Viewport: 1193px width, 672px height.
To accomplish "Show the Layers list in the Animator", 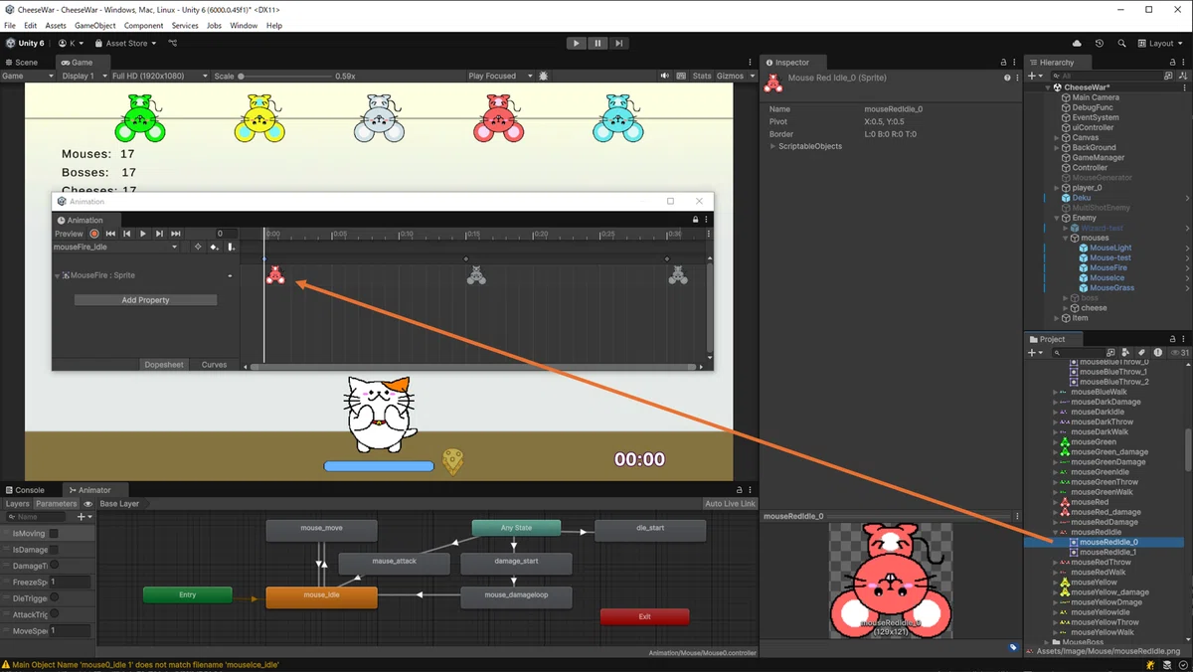I will coord(17,504).
